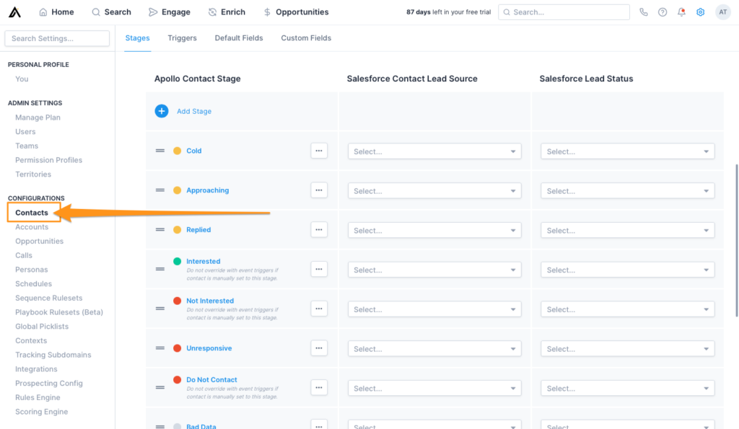Open the three-dot menu for Approaching stage
739x429 pixels.
coord(319,190)
